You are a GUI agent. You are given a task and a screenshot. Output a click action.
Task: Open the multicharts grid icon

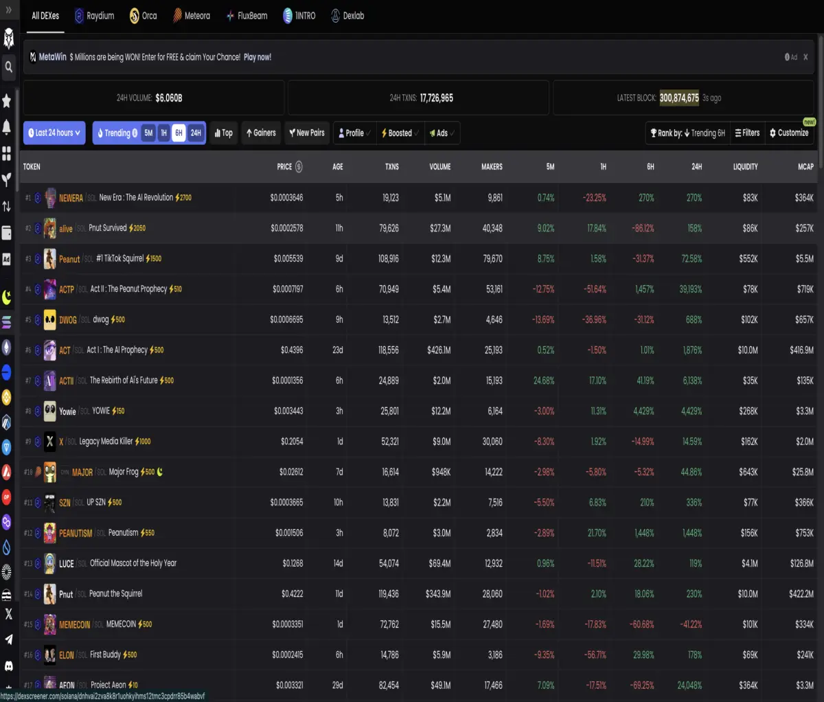coord(7,153)
